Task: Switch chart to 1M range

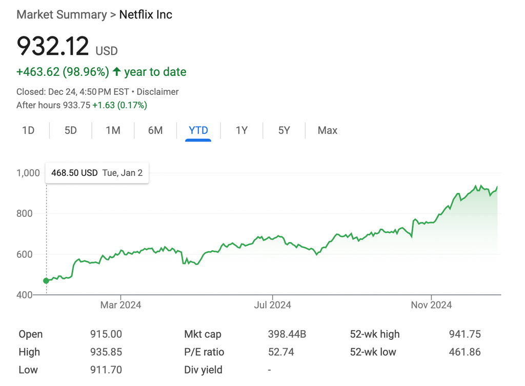Action: [113, 130]
